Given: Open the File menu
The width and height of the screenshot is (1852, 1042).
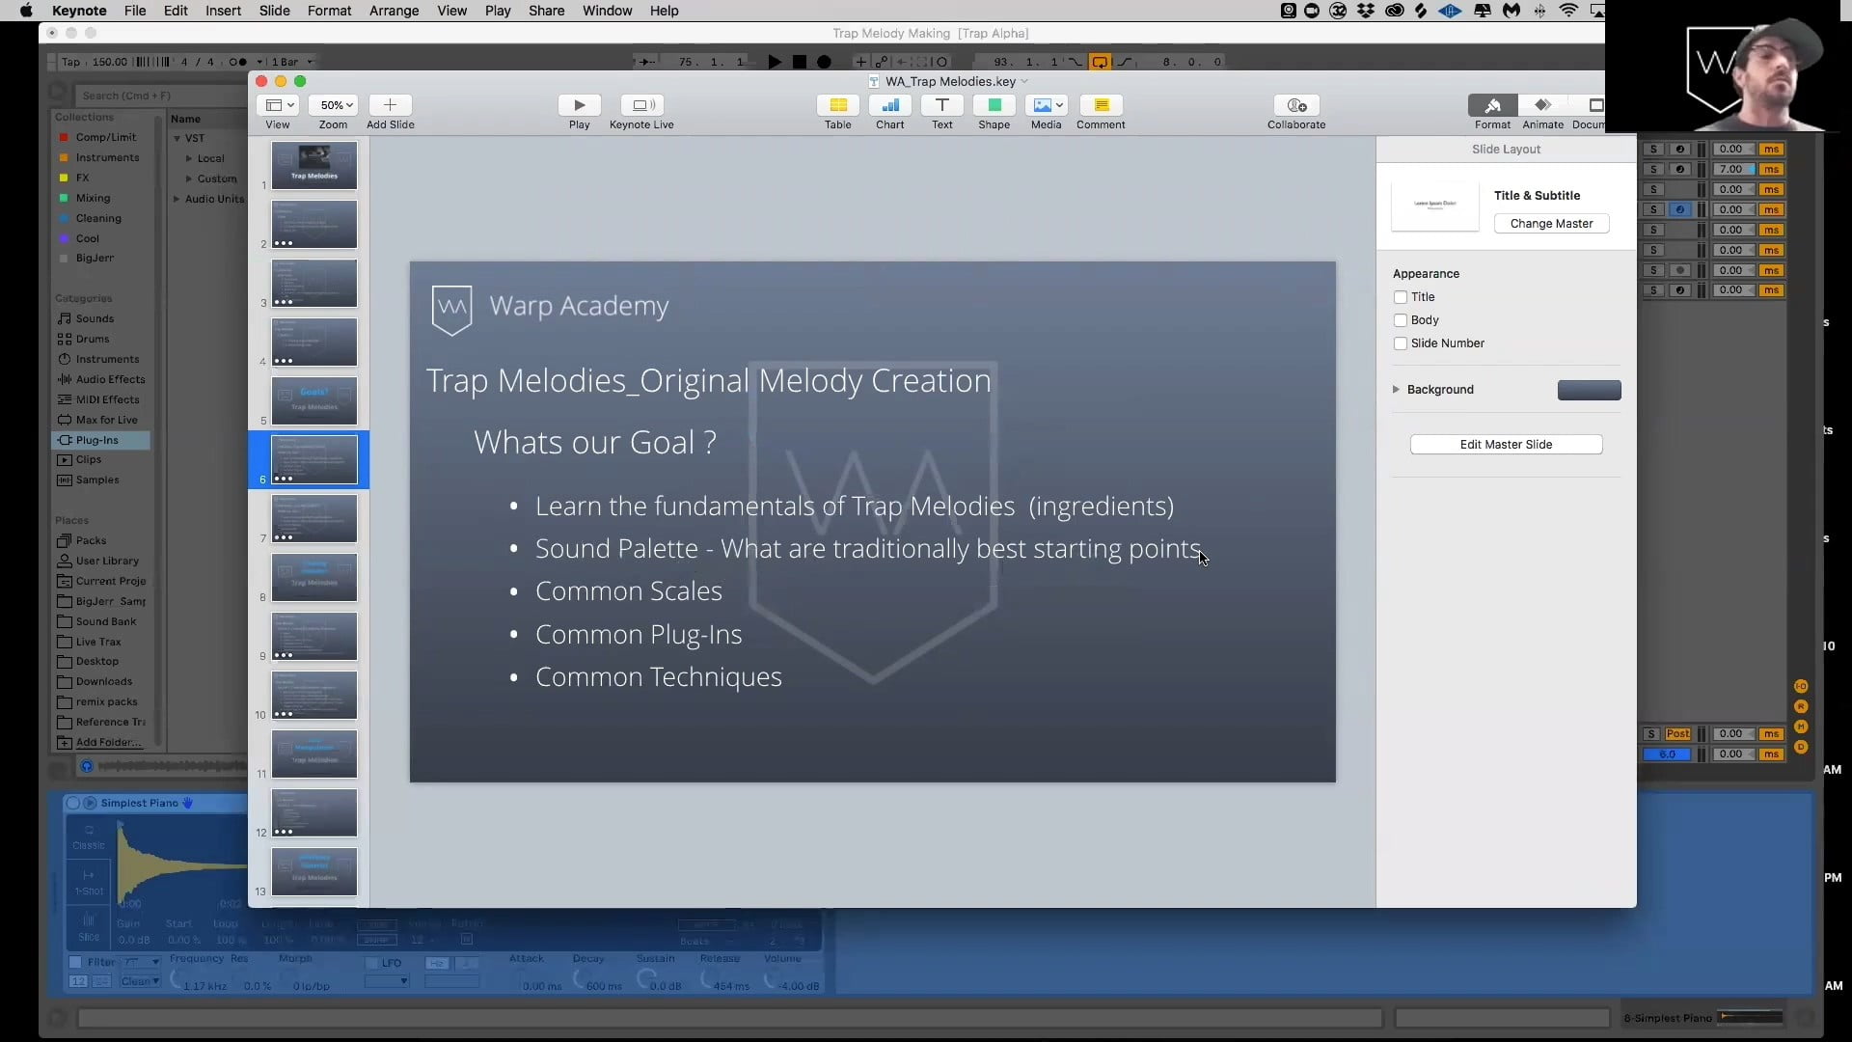Looking at the screenshot, I should pos(135,11).
